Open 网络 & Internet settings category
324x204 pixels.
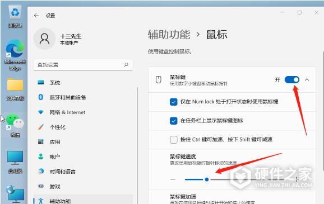tap(83, 112)
